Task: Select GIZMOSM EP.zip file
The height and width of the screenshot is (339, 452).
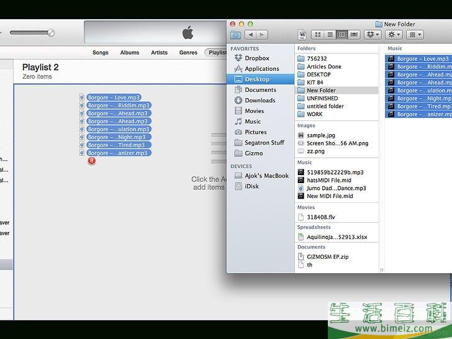Action: (337, 256)
